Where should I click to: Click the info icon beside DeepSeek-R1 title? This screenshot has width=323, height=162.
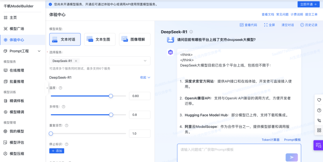(191, 32)
